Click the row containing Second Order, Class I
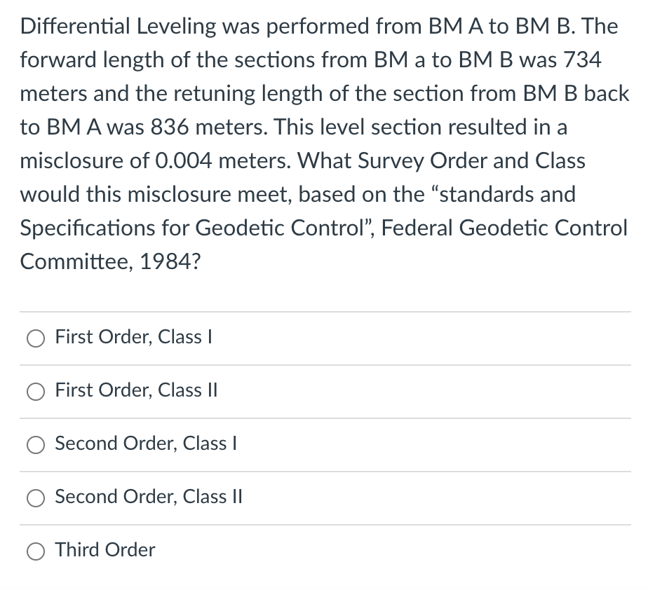The width and height of the screenshot is (648, 590). [x=324, y=444]
